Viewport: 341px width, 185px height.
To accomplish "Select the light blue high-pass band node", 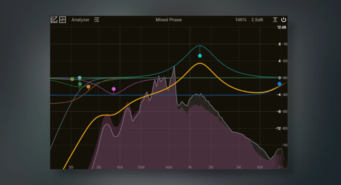I will click(x=80, y=78).
